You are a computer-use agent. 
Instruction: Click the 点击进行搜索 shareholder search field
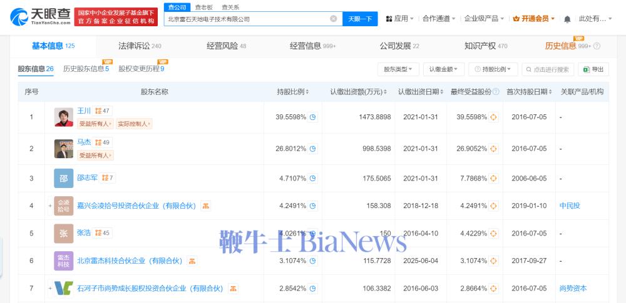[548, 69]
